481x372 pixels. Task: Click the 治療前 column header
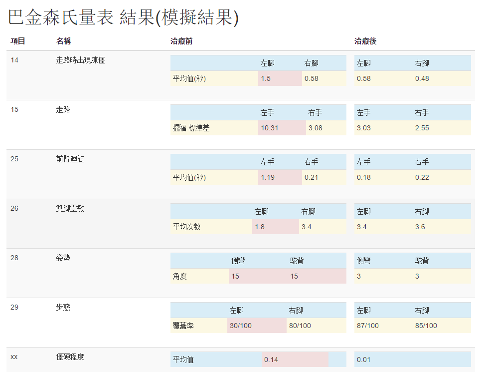pyautogui.click(x=181, y=41)
